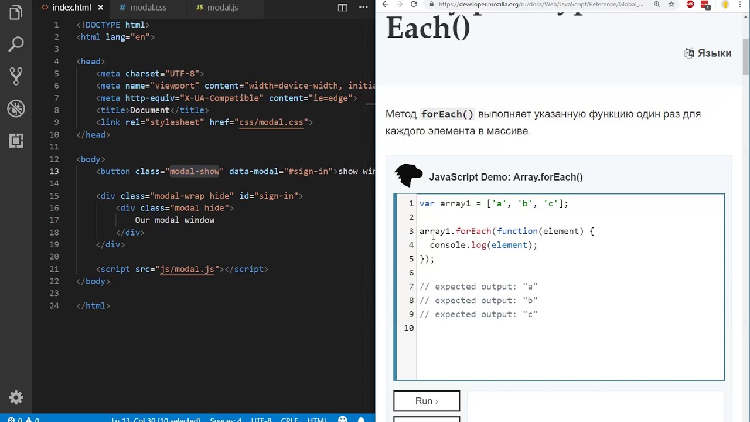Viewport: 750px width, 422px height.
Task: Click the dinosaur logo in demo header
Action: click(x=408, y=175)
